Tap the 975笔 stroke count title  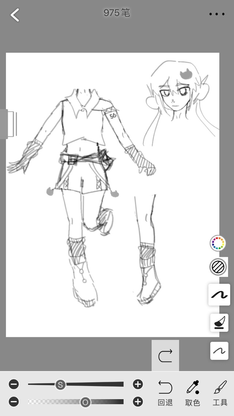tap(117, 13)
